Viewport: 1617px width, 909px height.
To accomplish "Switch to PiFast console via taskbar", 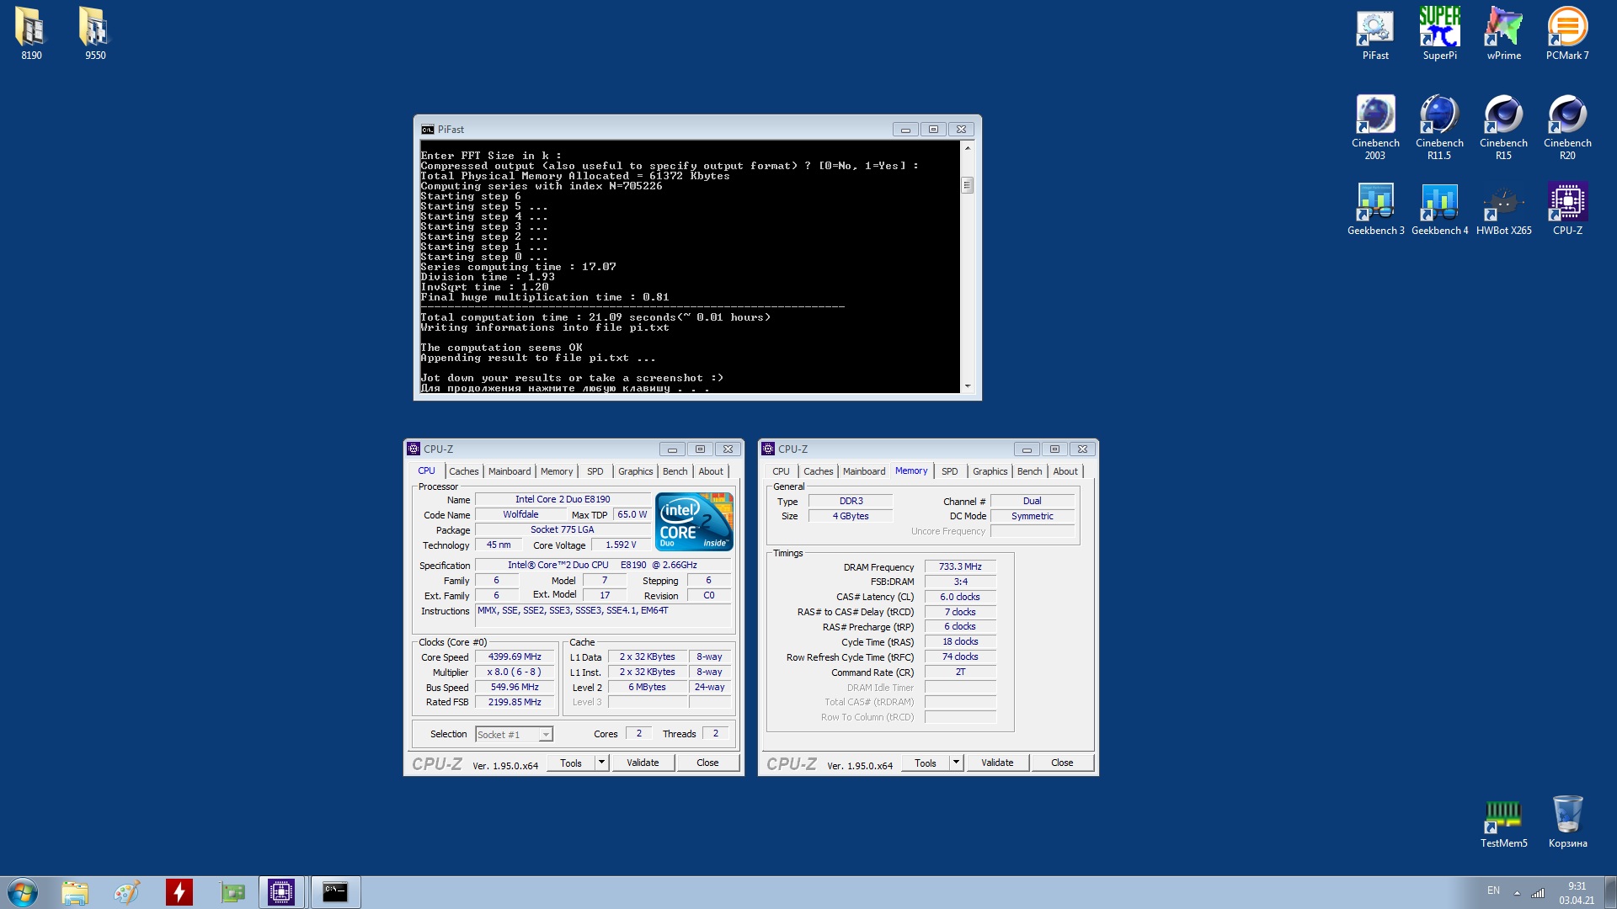I will click(335, 892).
